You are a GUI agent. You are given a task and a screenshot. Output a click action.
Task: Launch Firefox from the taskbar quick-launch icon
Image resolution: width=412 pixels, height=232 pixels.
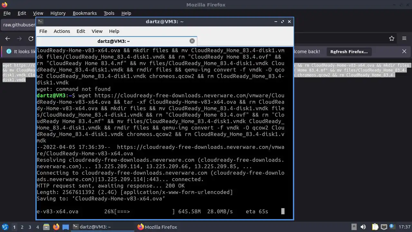56,227
